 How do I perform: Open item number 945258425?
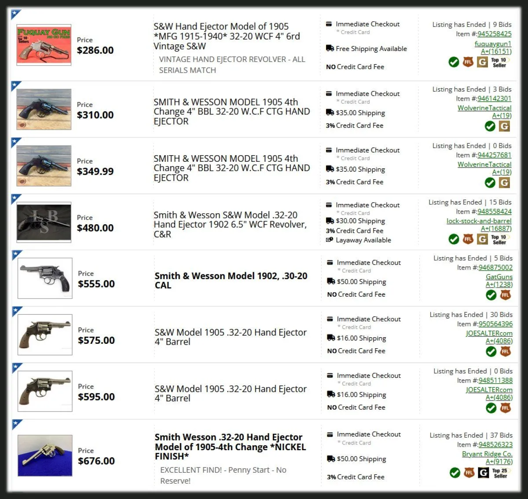[x=495, y=34]
